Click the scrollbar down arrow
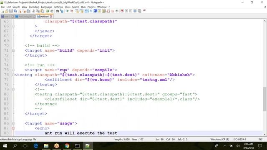This screenshot has width=267, height=150. coord(264,134)
